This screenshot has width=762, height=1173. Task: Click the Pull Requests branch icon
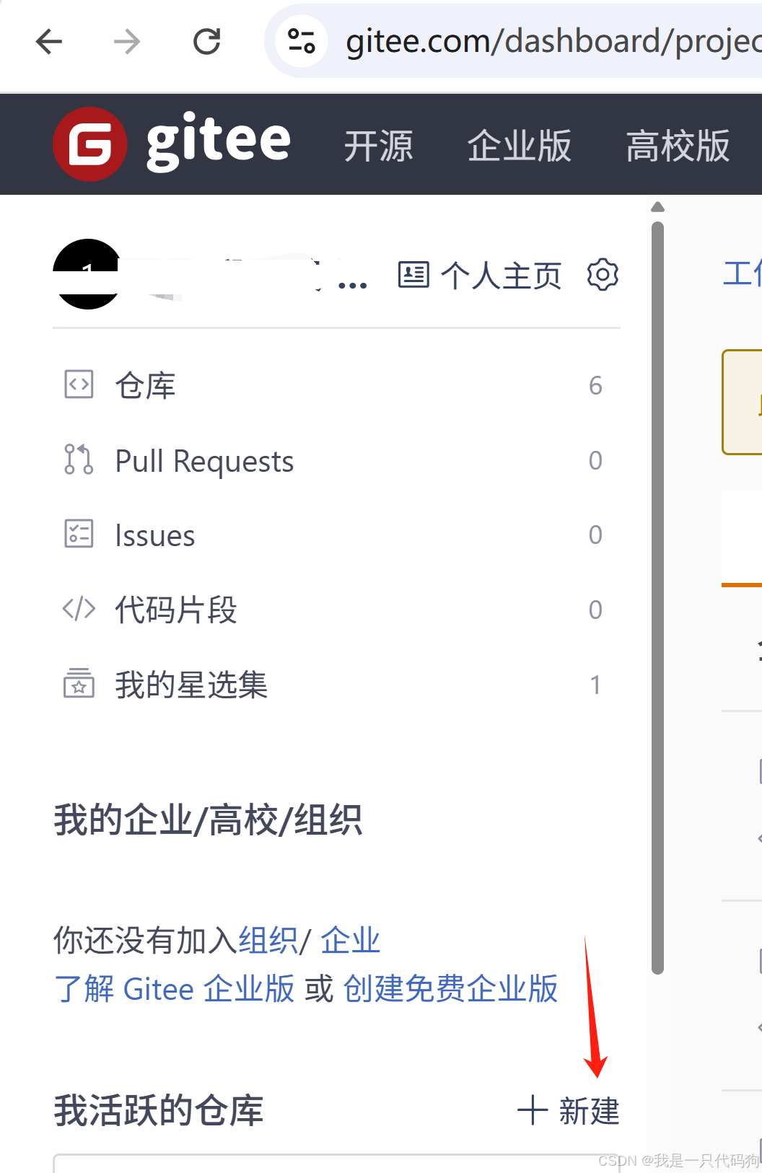(x=79, y=460)
